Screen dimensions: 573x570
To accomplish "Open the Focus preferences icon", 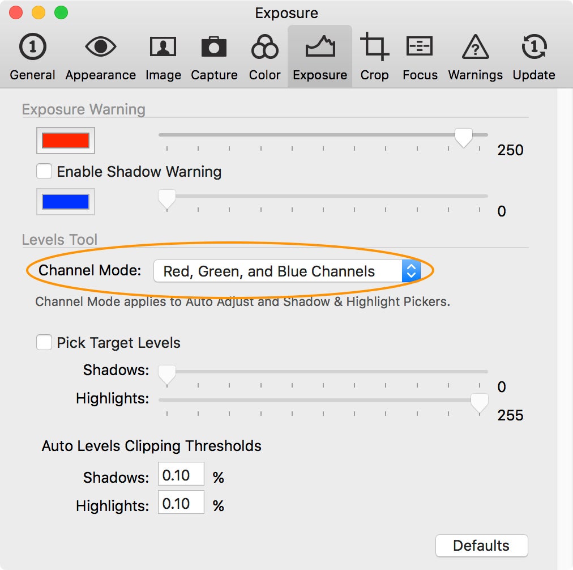I will tap(420, 57).
